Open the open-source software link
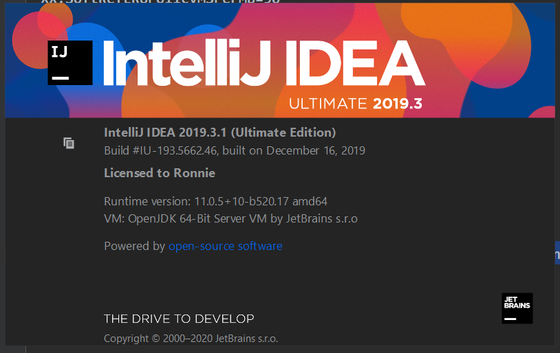 pos(226,246)
